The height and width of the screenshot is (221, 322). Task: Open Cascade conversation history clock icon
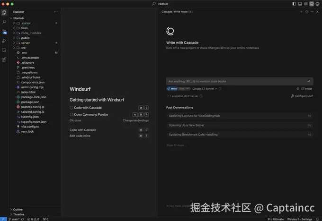pos(307,12)
